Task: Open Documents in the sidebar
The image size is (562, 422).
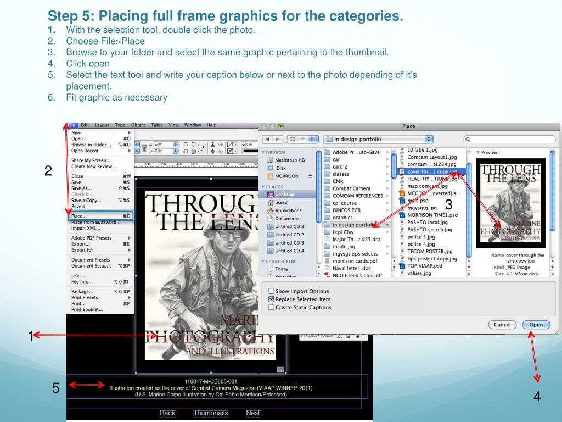Action: pos(286,219)
